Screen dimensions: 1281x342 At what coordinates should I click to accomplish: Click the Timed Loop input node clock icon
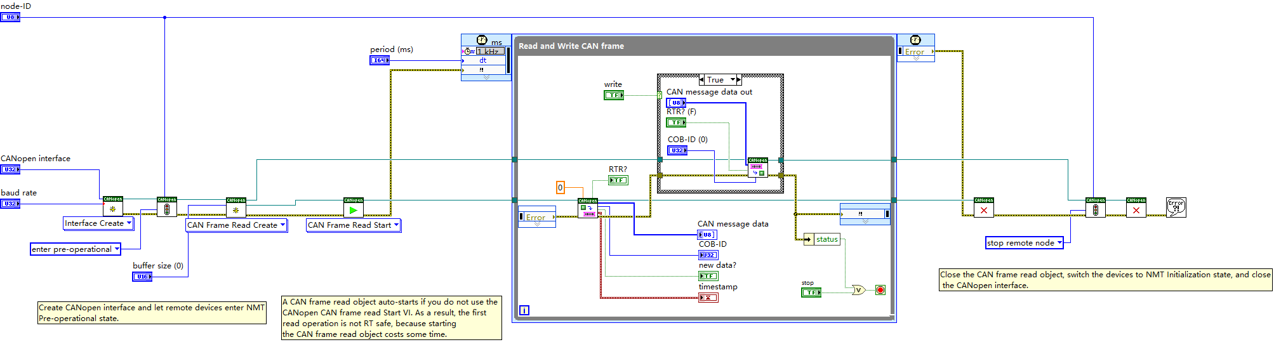[482, 41]
